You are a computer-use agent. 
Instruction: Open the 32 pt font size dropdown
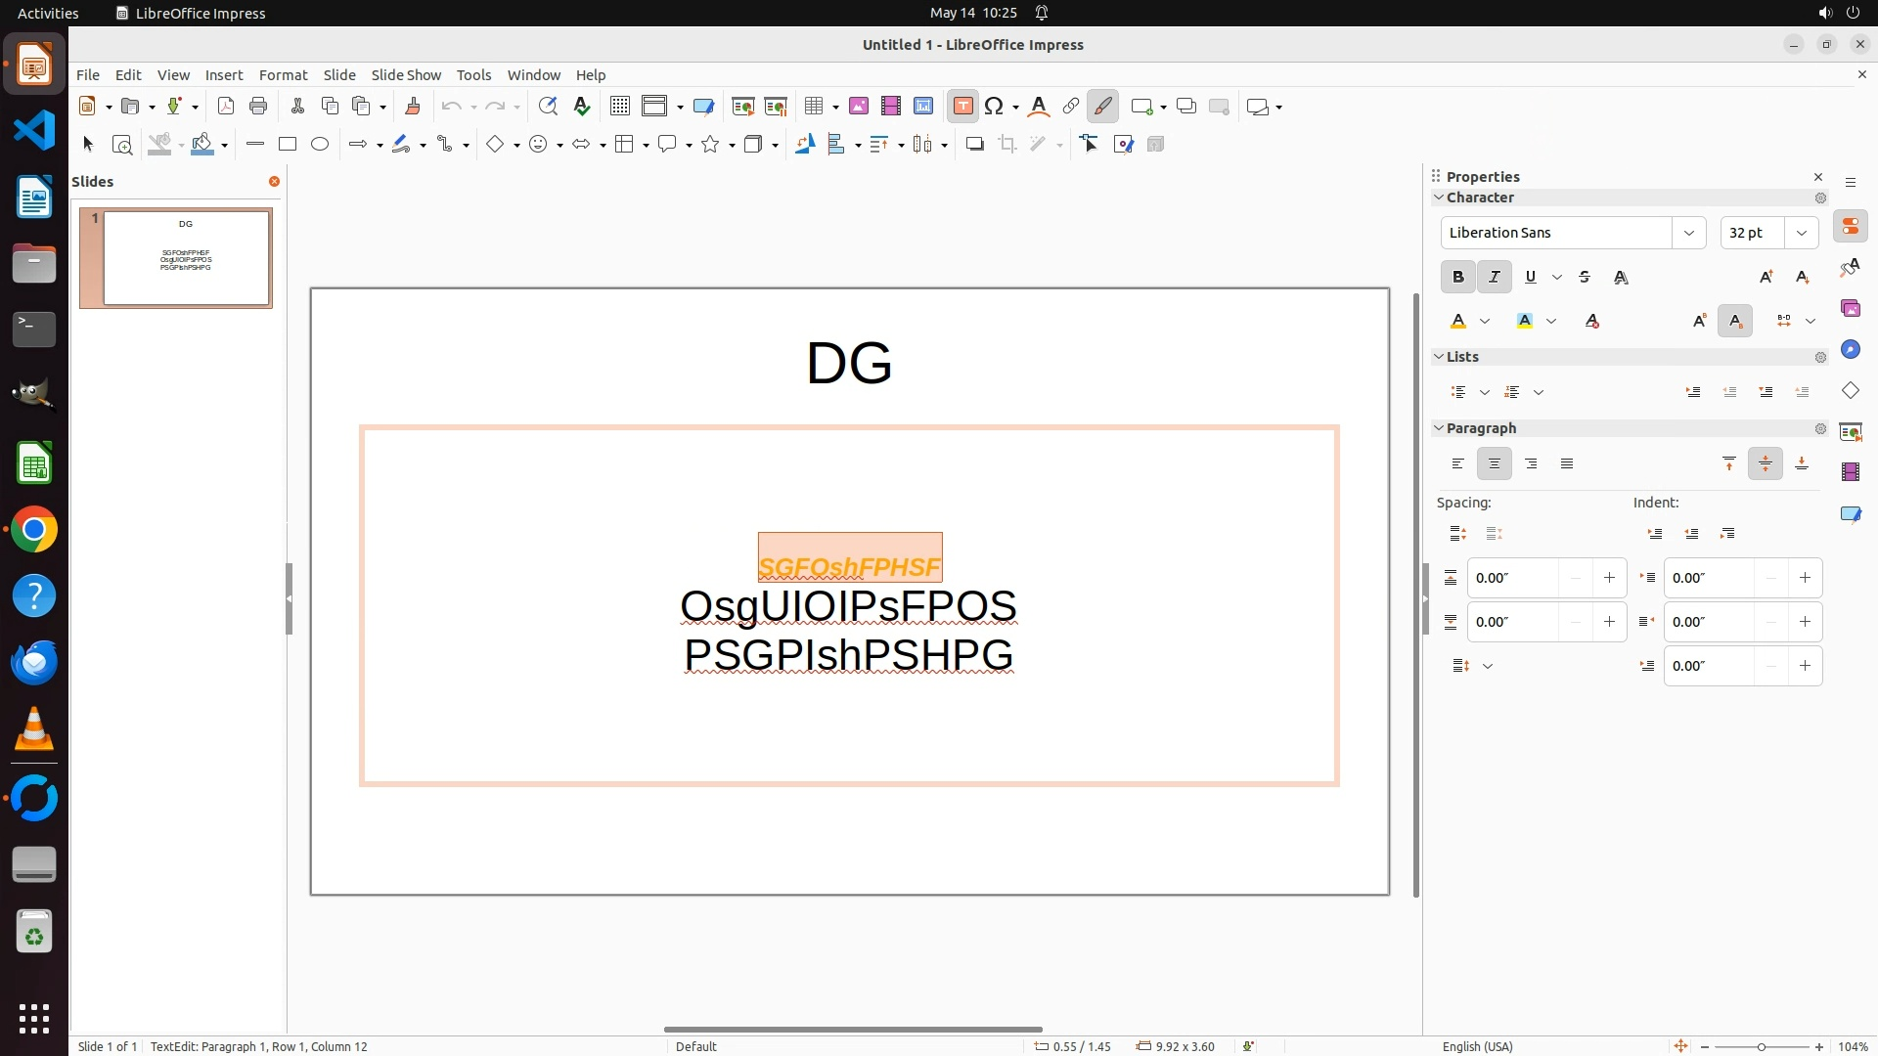point(1801,233)
